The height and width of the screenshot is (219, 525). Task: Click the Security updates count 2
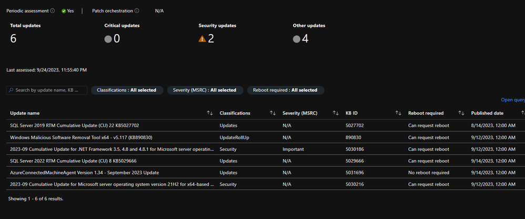pos(211,39)
